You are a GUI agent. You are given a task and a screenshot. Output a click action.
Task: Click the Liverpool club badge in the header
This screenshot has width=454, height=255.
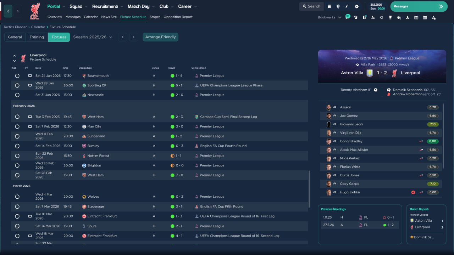pyautogui.click(x=35, y=11)
